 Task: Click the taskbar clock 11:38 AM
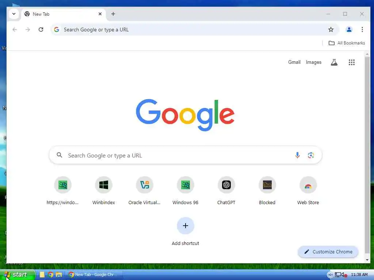(x=359, y=275)
